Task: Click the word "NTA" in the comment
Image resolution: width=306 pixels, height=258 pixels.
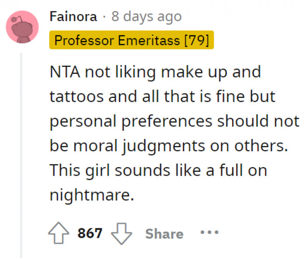Action: pyautogui.click(x=64, y=72)
